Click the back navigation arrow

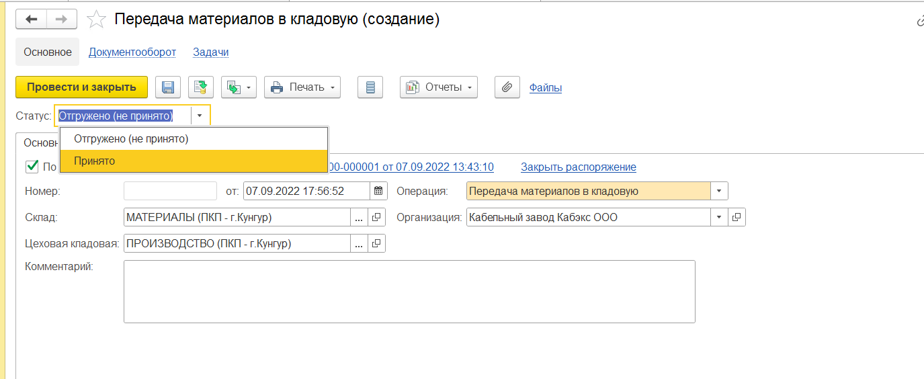click(x=31, y=19)
